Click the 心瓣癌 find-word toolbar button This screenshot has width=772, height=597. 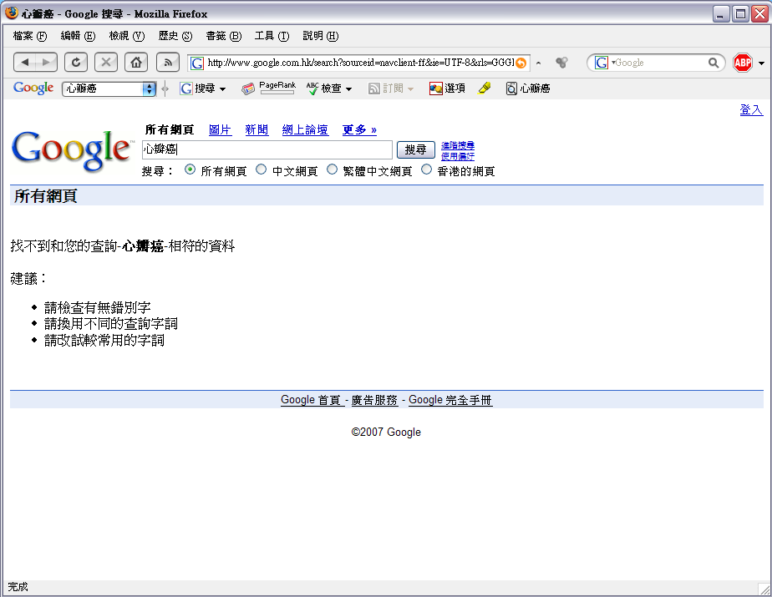tap(528, 89)
